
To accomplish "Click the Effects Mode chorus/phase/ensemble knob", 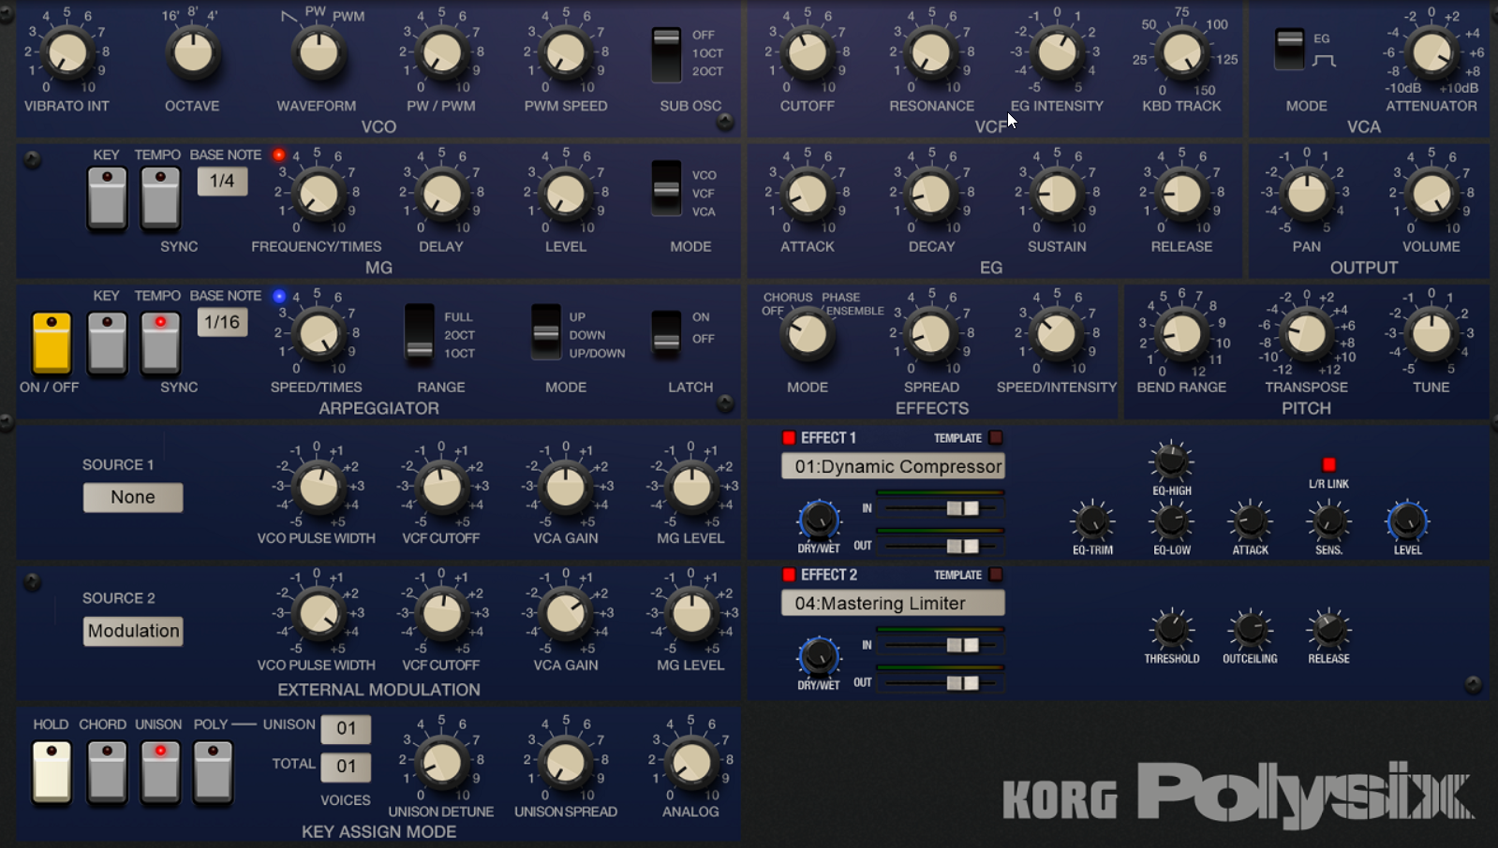I will pyautogui.click(x=808, y=335).
